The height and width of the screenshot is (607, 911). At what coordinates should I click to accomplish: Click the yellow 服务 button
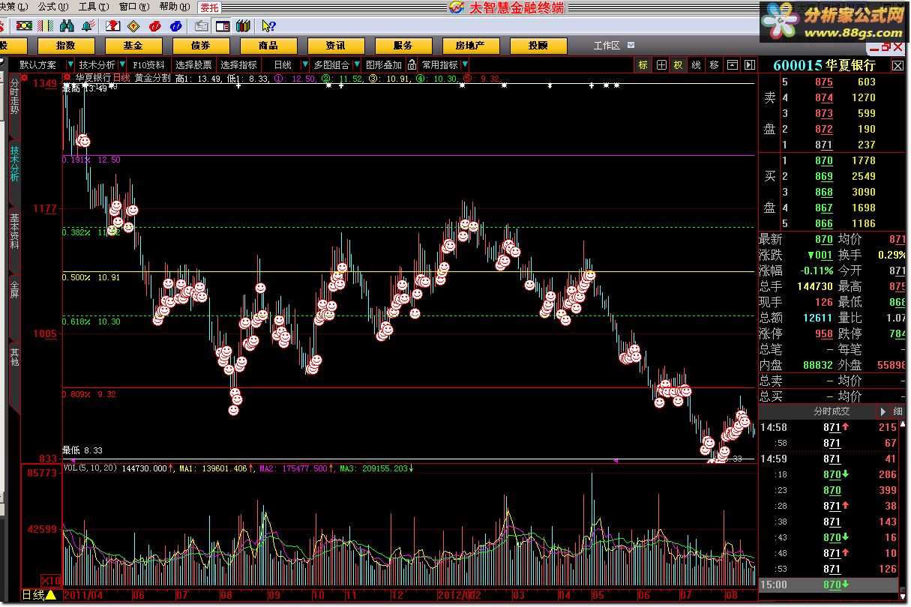pos(403,46)
